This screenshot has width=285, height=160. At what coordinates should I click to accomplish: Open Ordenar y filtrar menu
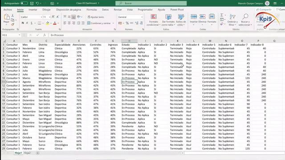(232, 20)
